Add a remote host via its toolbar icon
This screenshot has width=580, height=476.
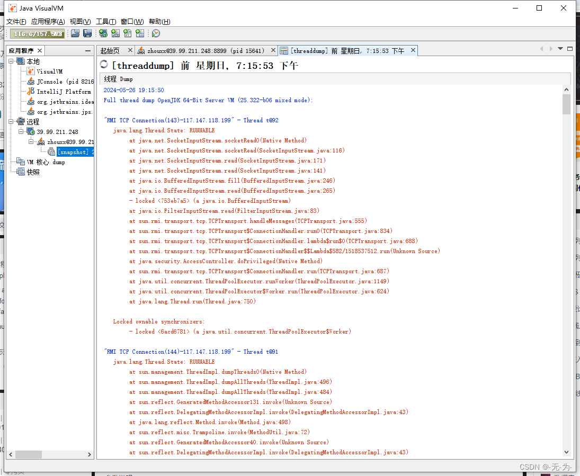coord(103,33)
